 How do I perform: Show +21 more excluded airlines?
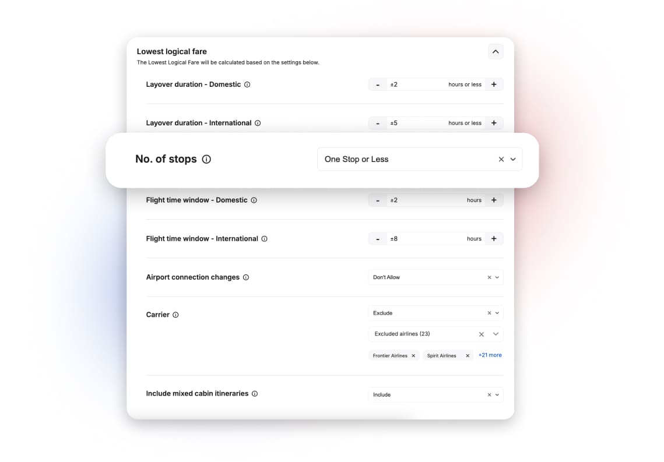(490, 355)
